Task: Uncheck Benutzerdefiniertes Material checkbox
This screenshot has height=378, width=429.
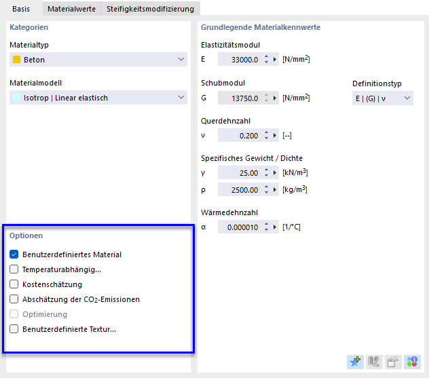Action: pos(14,254)
